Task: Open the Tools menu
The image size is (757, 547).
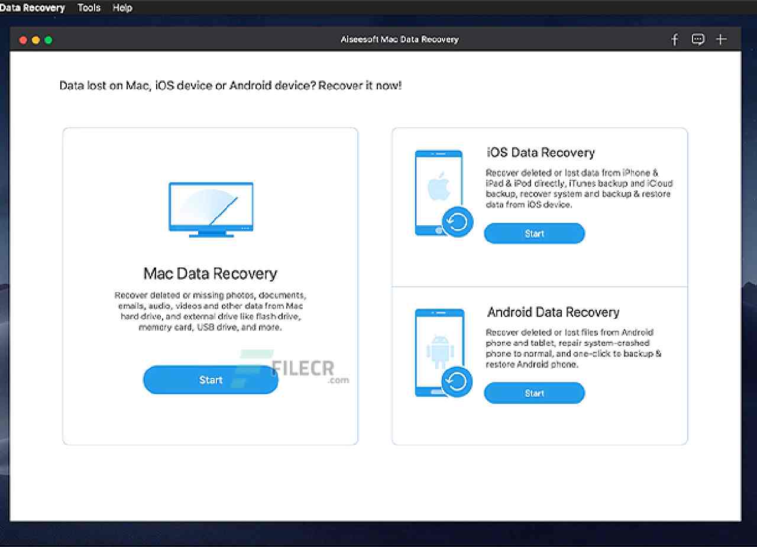Action: 89,8
